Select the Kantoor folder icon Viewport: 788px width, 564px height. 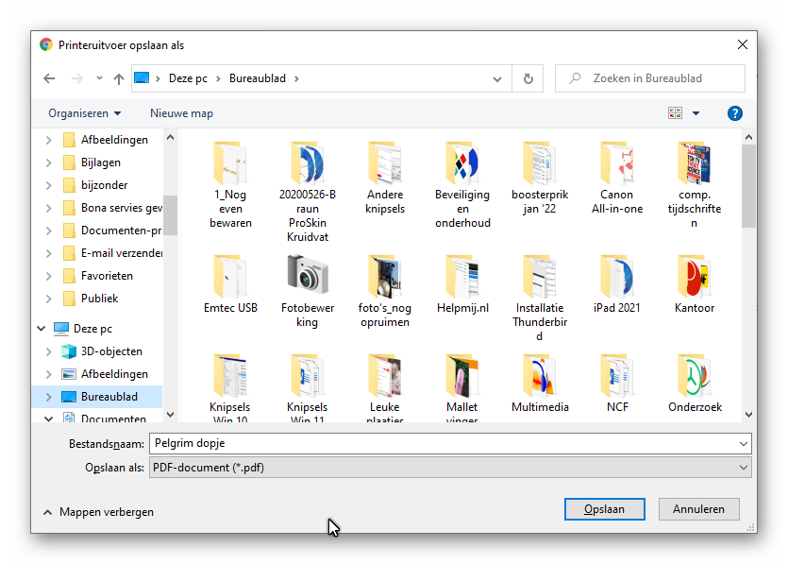click(694, 276)
